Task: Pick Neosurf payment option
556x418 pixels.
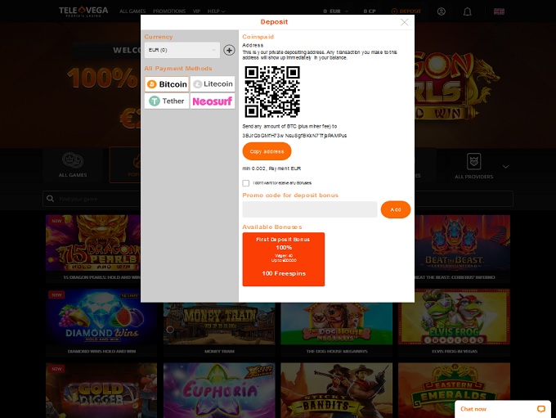Action: (213, 101)
